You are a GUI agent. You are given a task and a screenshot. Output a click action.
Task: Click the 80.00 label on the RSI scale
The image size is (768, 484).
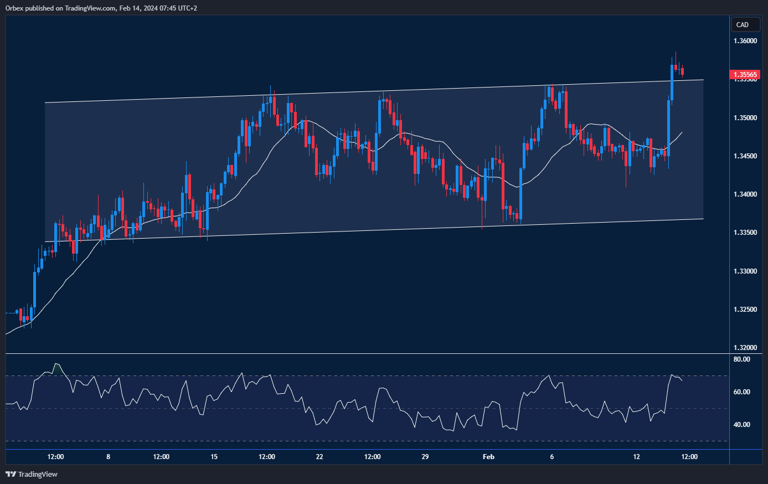(742, 359)
